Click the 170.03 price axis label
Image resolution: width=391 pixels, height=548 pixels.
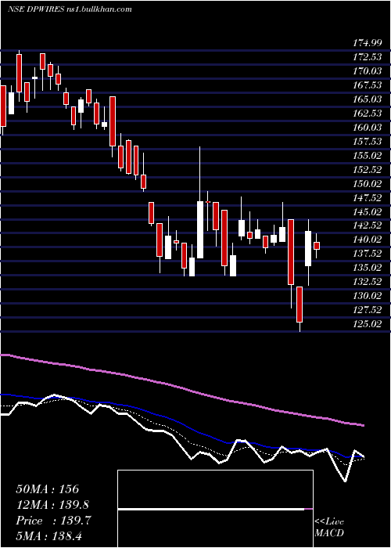[368, 71]
